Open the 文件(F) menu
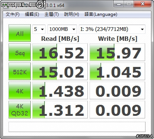 click(13, 14)
